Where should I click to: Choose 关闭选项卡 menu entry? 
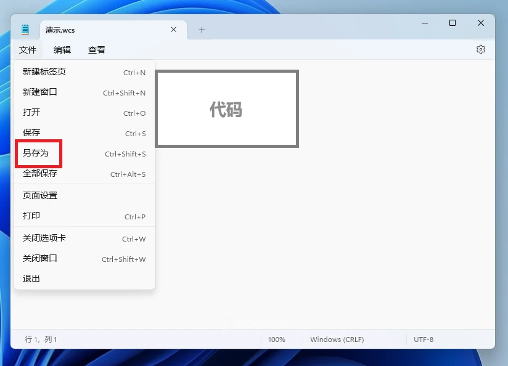(84, 238)
